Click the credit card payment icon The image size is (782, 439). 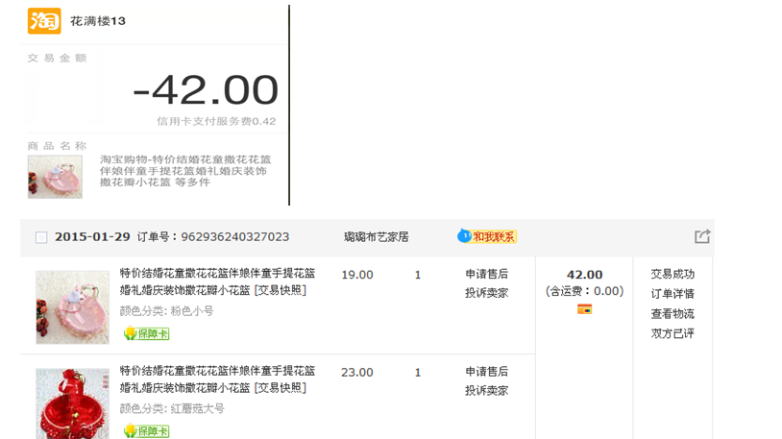(x=584, y=309)
